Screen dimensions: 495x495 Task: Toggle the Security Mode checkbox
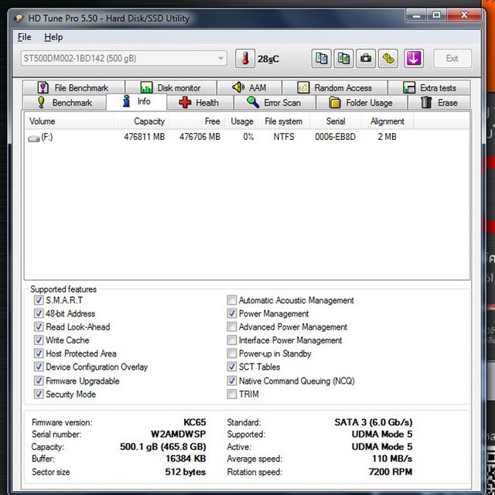point(39,394)
